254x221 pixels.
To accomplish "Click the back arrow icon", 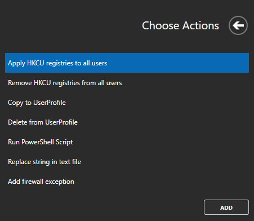I will coord(238,25).
